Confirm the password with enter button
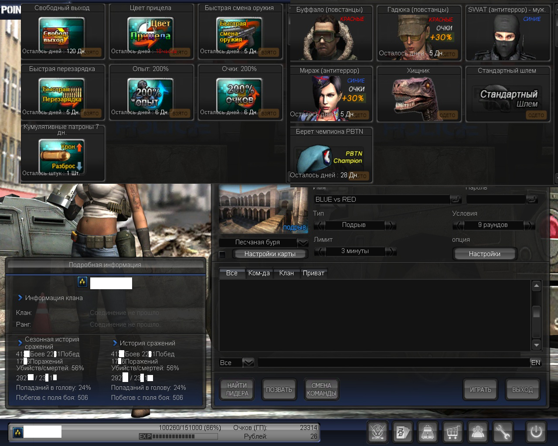The image size is (558, 446). 532,199
